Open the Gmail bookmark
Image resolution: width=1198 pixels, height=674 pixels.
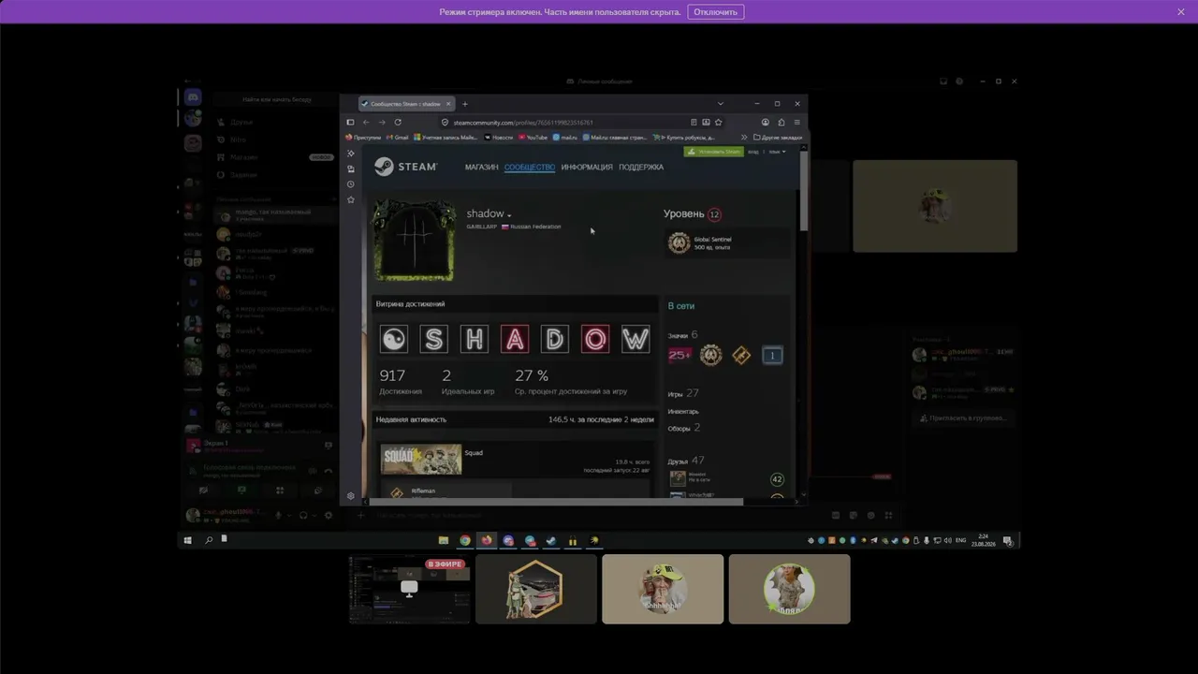[398, 138]
